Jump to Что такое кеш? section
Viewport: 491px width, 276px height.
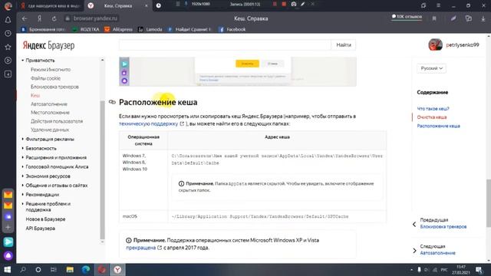(x=433, y=109)
